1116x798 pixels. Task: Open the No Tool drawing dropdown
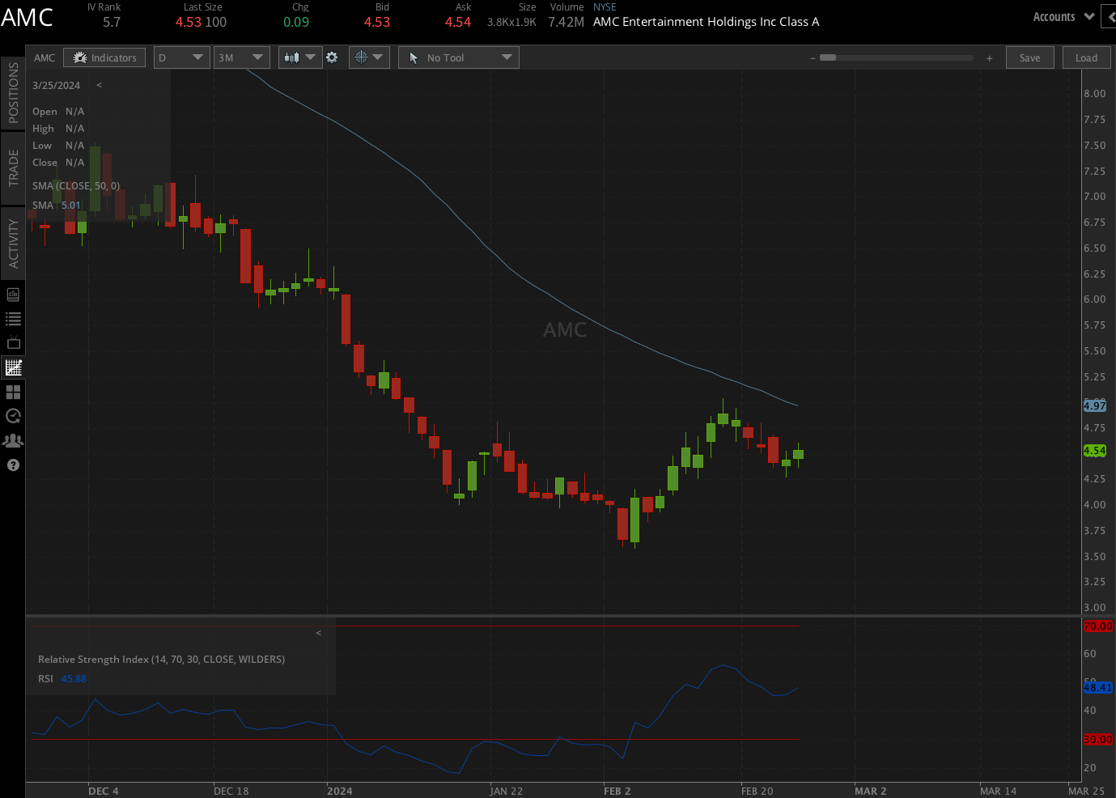point(458,57)
